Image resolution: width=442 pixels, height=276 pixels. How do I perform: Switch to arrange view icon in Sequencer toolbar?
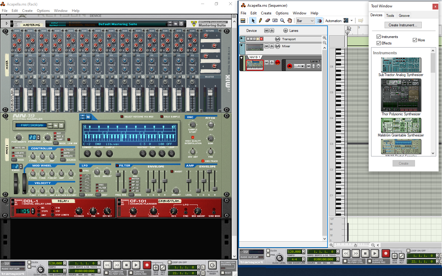[243, 21]
